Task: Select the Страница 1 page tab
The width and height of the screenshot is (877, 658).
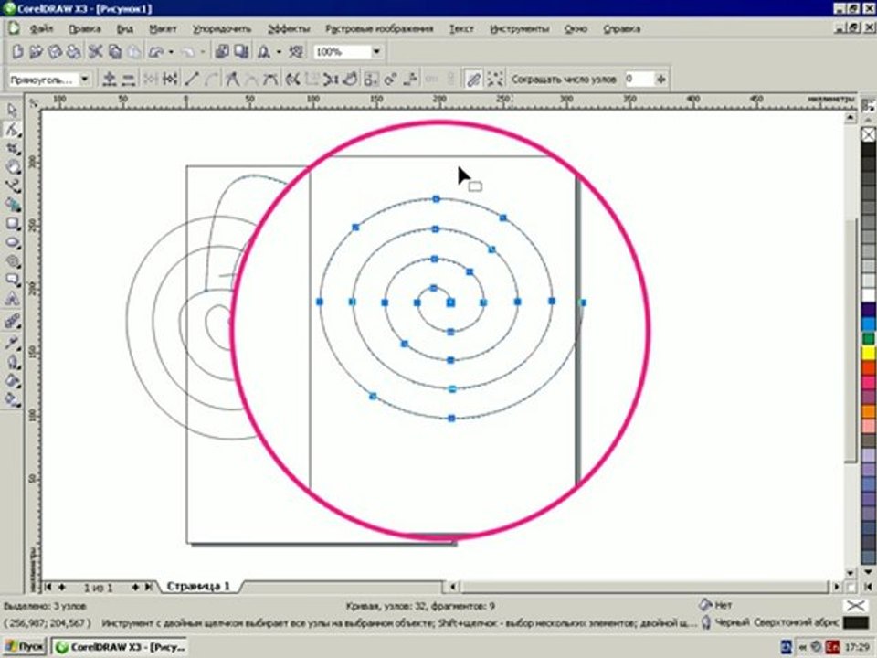Action: (198, 587)
